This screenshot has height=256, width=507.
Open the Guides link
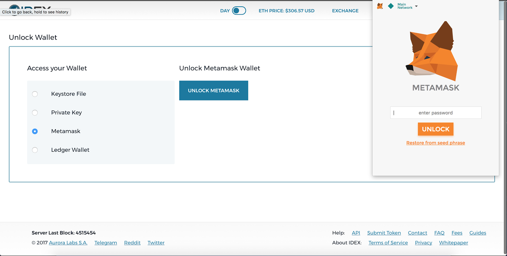coord(478,233)
